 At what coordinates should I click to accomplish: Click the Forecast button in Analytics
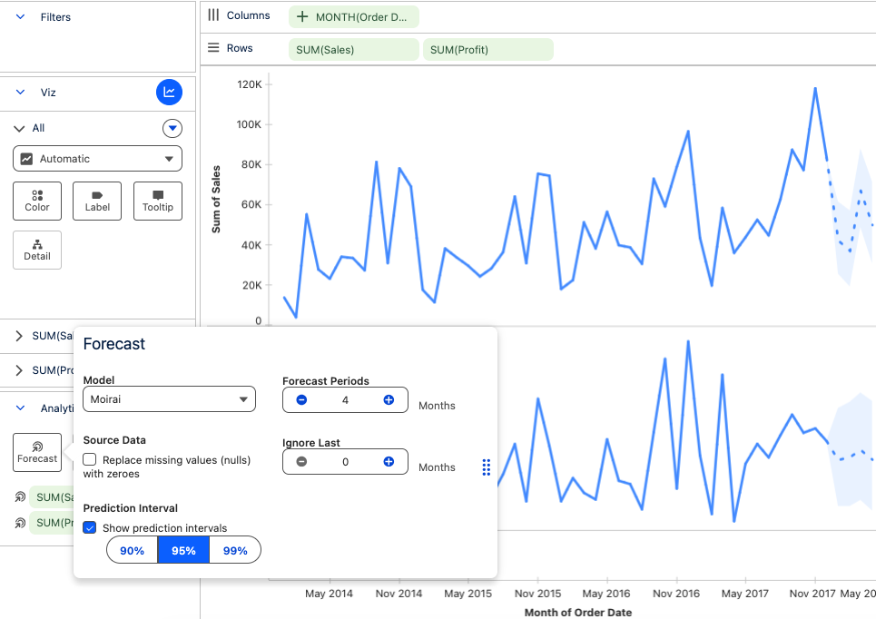[37, 453]
